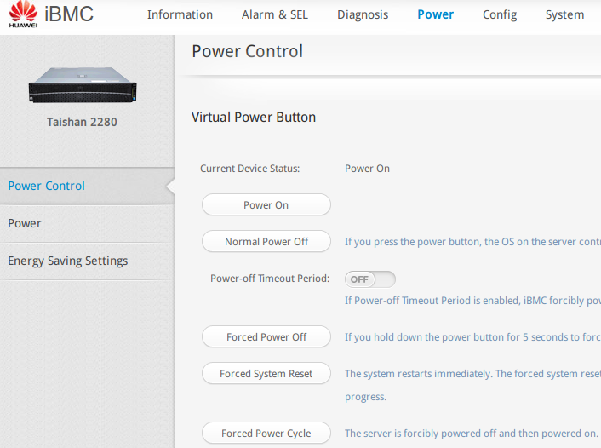Click the Forced System Reset description text
The height and width of the screenshot is (448, 601).
point(472,385)
